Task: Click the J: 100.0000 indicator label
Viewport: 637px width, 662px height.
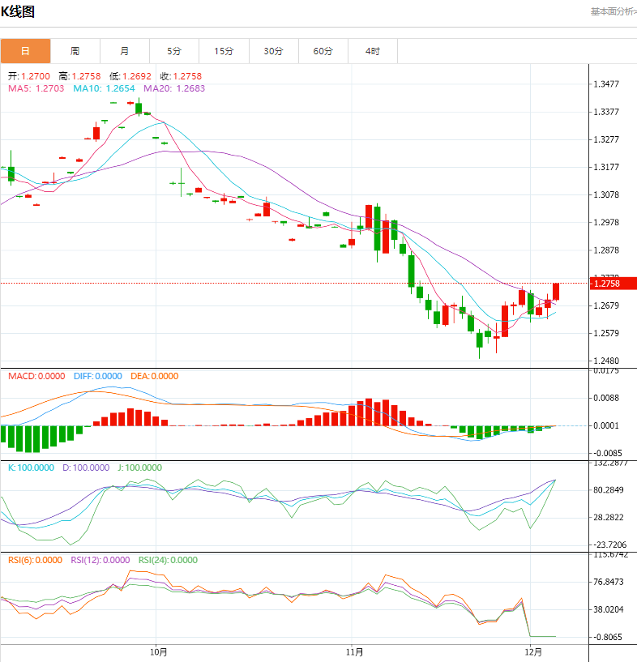Action: pos(139,468)
